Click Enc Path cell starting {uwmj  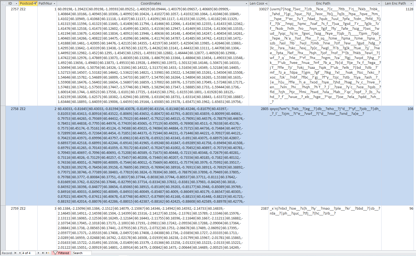point(325,56)
